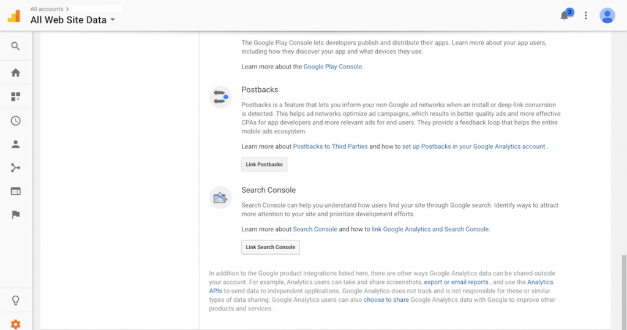Screen dimensions: 627x330
Task: Click the Link Search Console button
Action: point(270,247)
